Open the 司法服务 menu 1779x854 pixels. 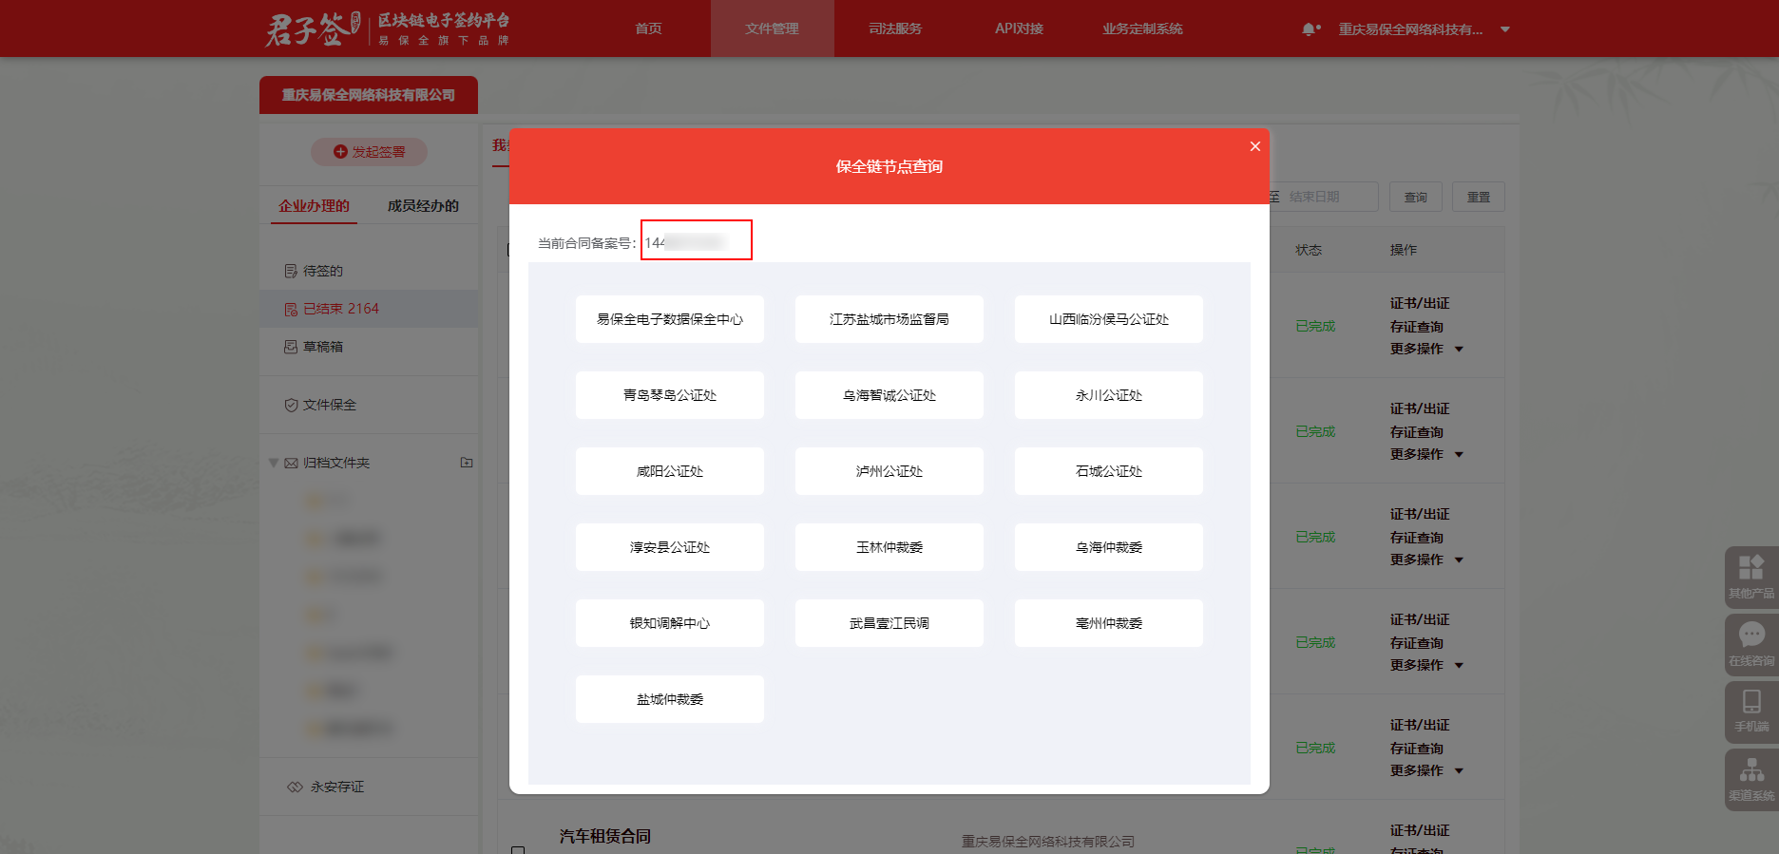click(895, 28)
